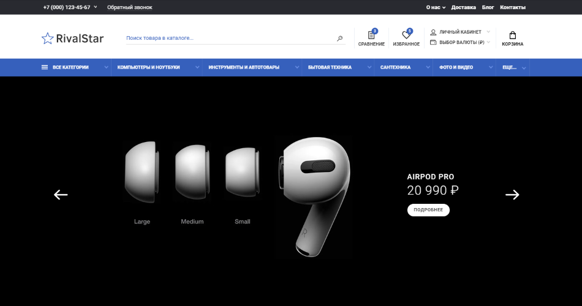
Task: Expand the Сантехника chevron
Action: (x=428, y=67)
